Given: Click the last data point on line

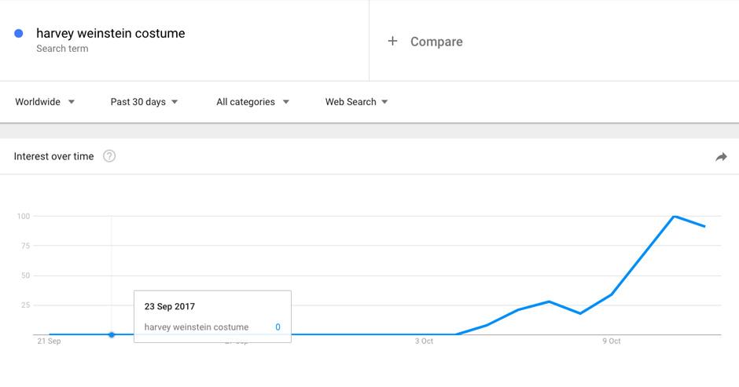Looking at the screenshot, I should 704,226.
